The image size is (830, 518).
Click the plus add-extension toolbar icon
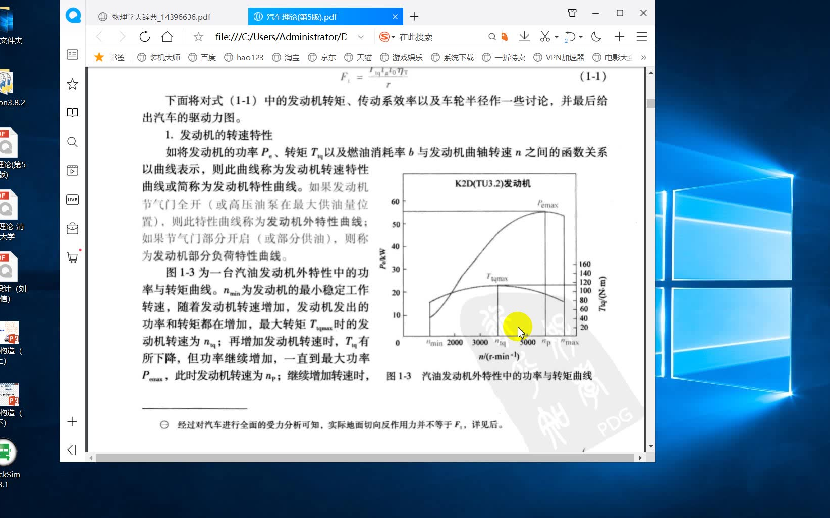620,37
